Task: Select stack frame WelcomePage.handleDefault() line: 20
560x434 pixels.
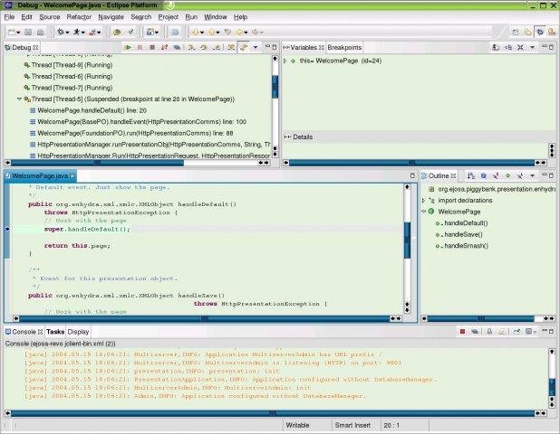Action: [92, 110]
